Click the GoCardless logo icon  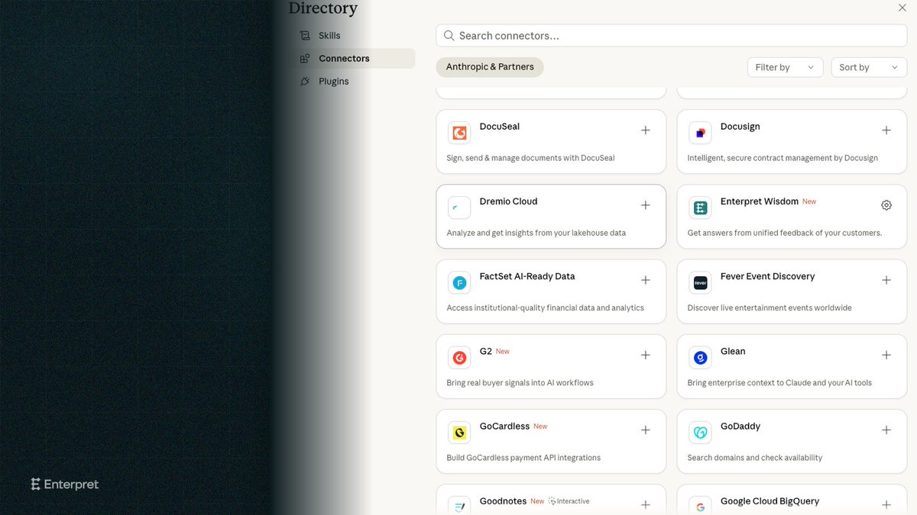[459, 432]
